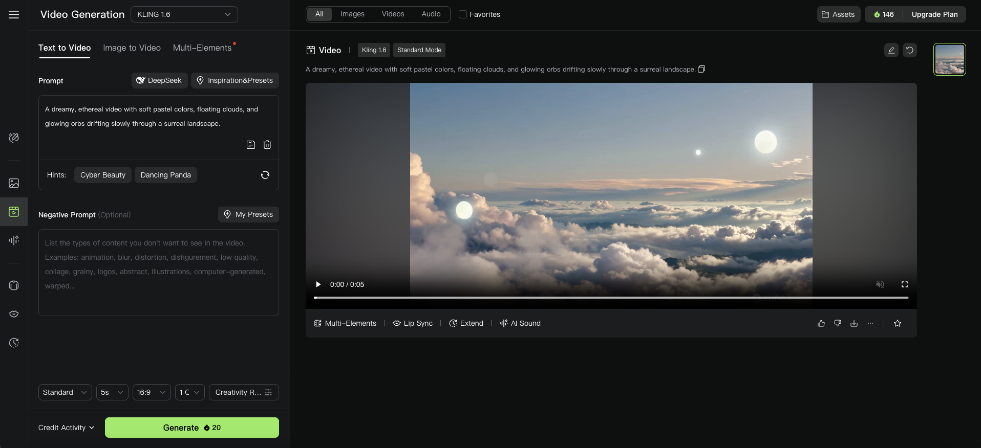The width and height of the screenshot is (981, 448).
Task: Open the output count dropdown
Action: (190, 392)
